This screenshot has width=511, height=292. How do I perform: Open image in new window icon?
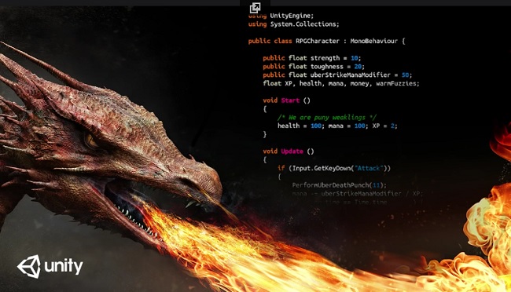click(x=255, y=8)
